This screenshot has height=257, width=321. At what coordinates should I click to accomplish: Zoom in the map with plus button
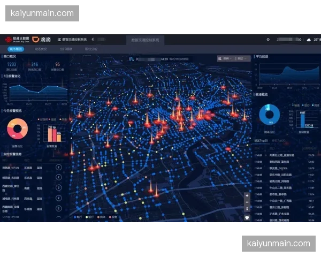pyautogui.click(x=247, y=196)
